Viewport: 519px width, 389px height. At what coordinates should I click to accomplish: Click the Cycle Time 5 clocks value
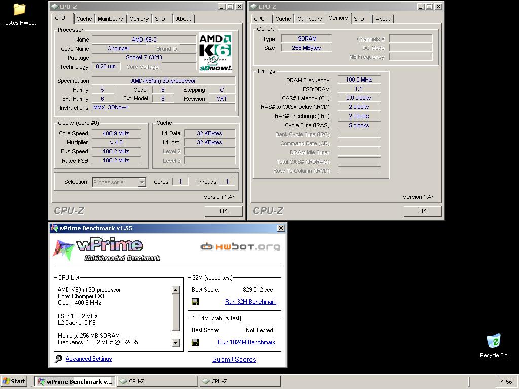click(x=359, y=126)
